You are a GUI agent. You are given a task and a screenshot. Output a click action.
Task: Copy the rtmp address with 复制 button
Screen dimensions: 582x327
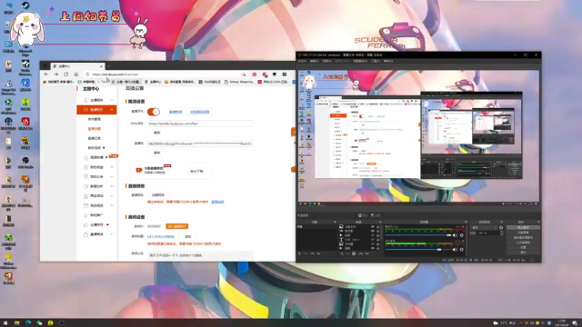[157, 133]
